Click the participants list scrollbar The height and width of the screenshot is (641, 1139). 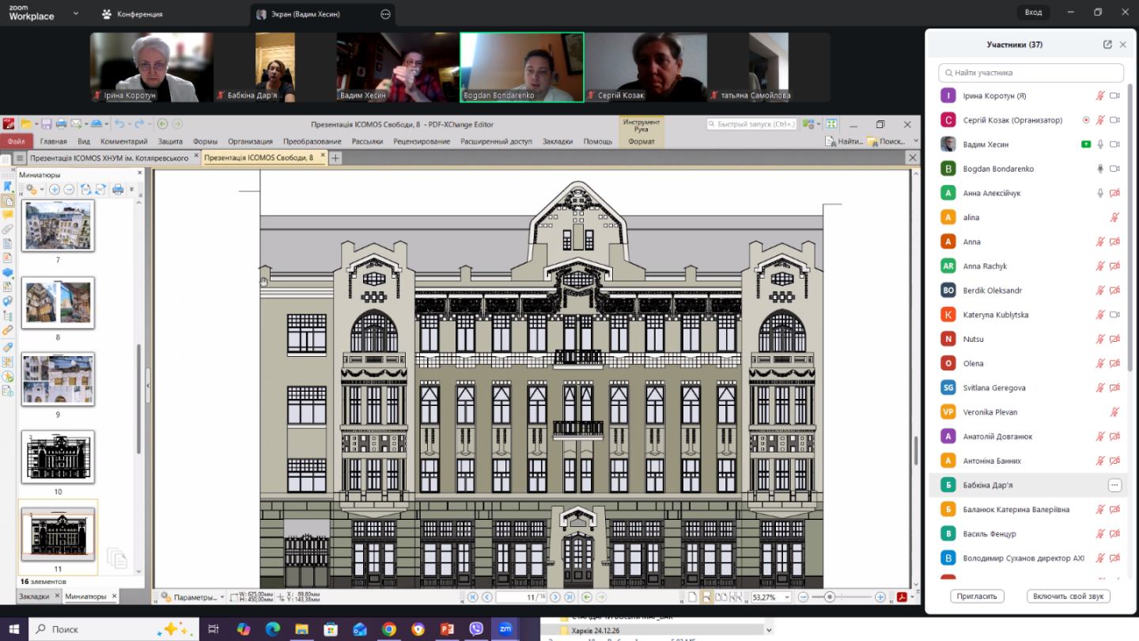pyautogui.click(x=1130, y=229)
